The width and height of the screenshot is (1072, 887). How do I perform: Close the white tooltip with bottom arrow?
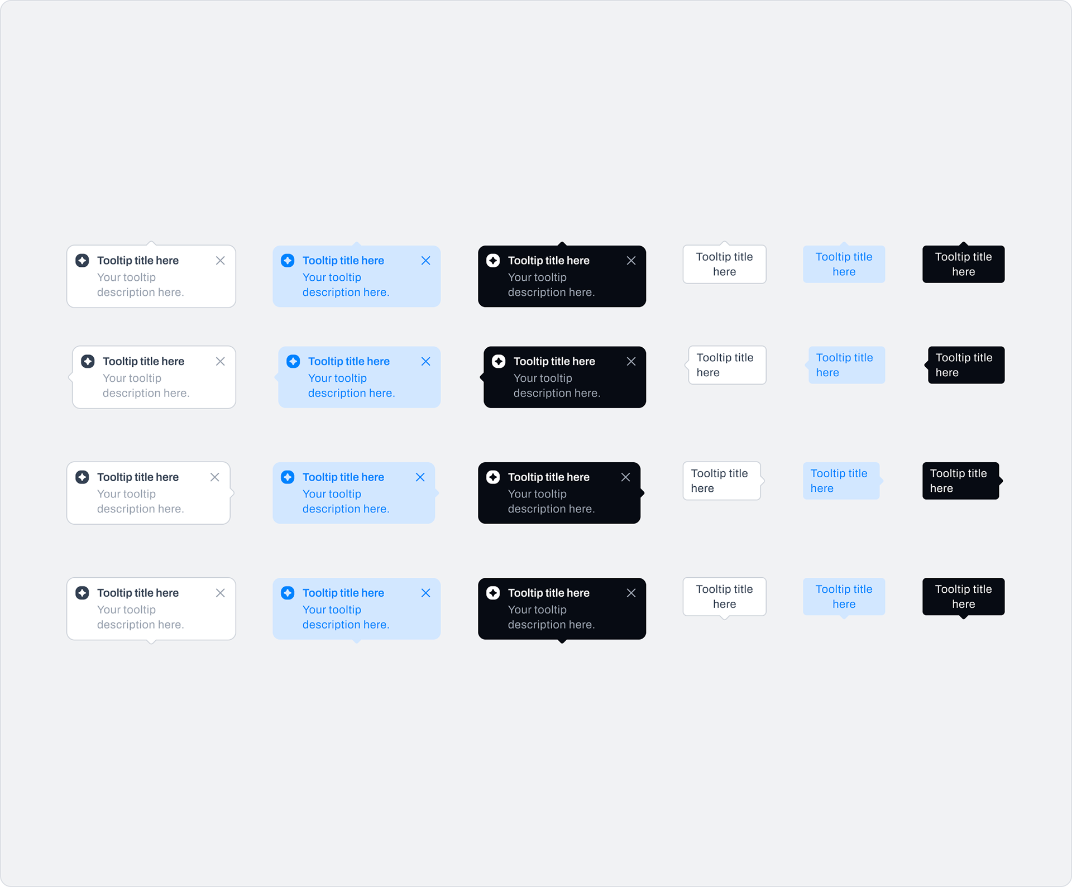221,593
